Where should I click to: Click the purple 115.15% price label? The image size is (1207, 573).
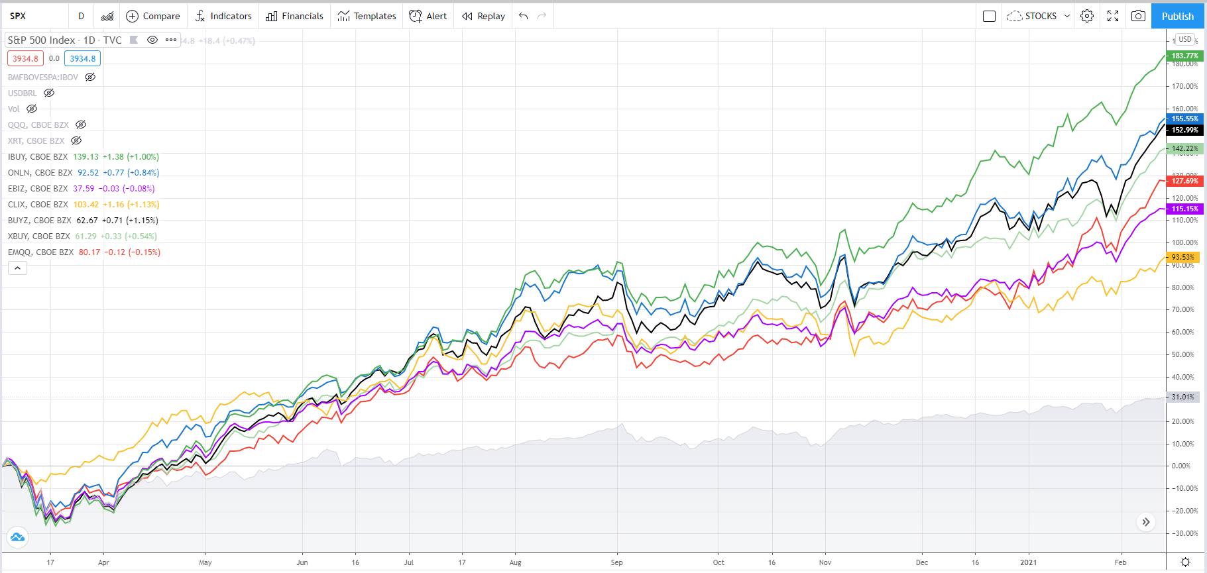pyautogui.click(x=1185, y=209)
